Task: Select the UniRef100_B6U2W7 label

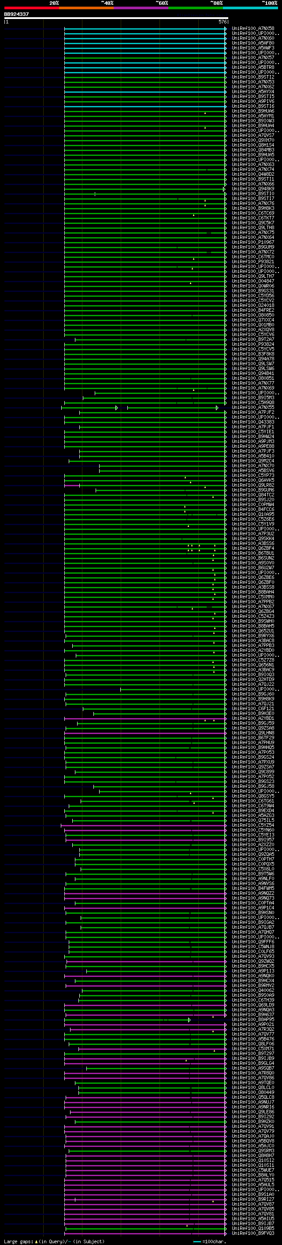Action: point(253,568)
